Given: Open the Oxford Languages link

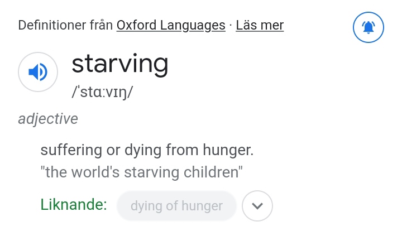Looking at the screenshot, I should (x=171, y=25).
